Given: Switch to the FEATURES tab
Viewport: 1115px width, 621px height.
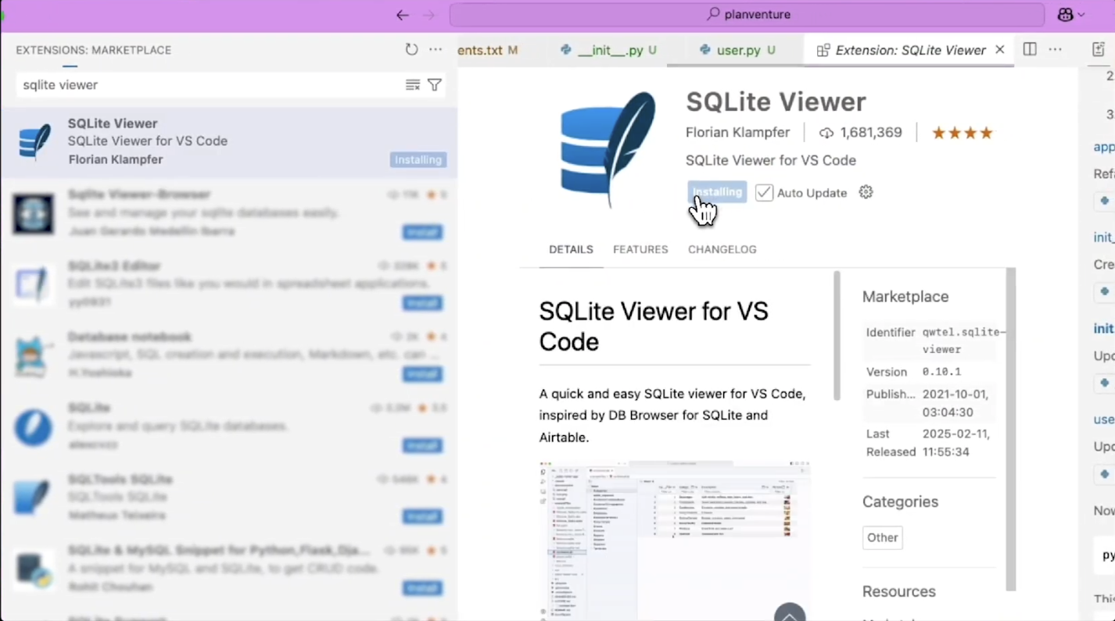Looking at the screenshot, I should coord(640,249).
